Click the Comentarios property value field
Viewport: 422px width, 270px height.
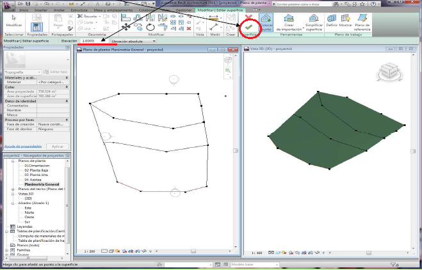[53, 106]
